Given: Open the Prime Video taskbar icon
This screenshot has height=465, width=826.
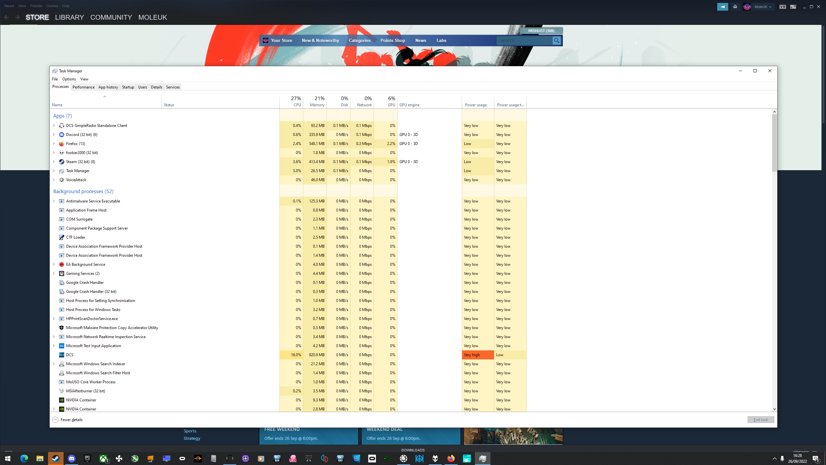Looking at the screenshot, I should point(356,459).
